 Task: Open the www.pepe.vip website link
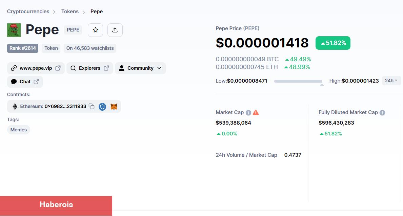36,68
